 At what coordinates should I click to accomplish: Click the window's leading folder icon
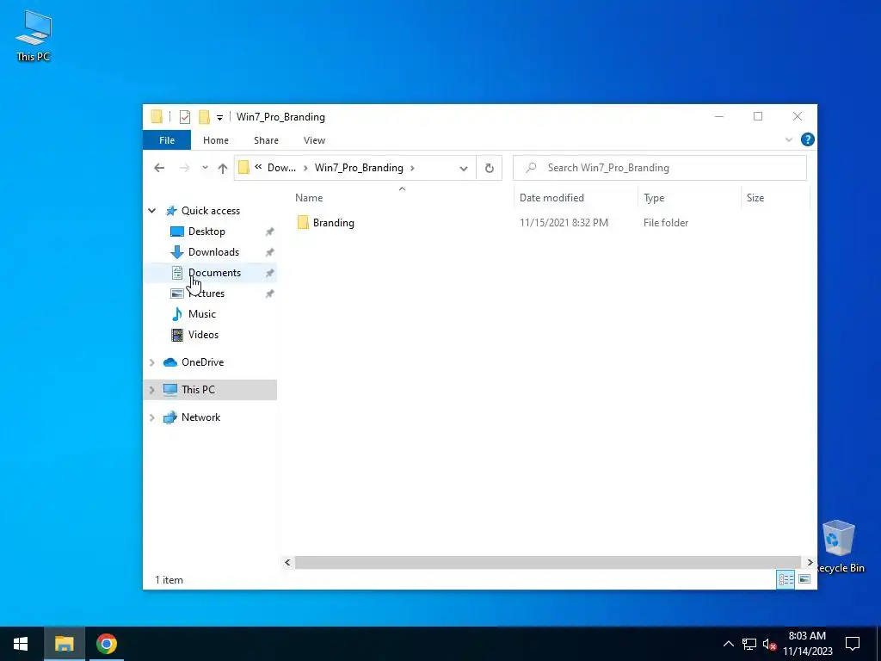(157, 117)
